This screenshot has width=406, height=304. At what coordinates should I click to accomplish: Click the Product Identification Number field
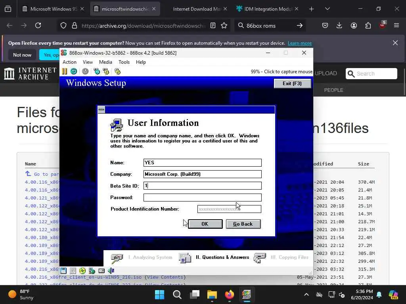(x=229, y=209)
